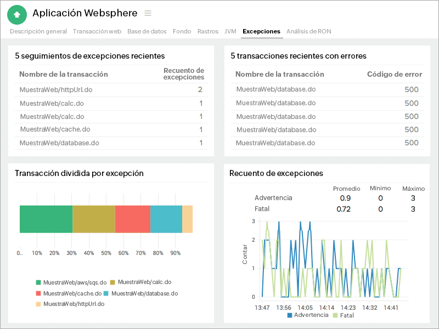Open the Fondo tab
The image size is (439, 329).
(x=182, y=31)
